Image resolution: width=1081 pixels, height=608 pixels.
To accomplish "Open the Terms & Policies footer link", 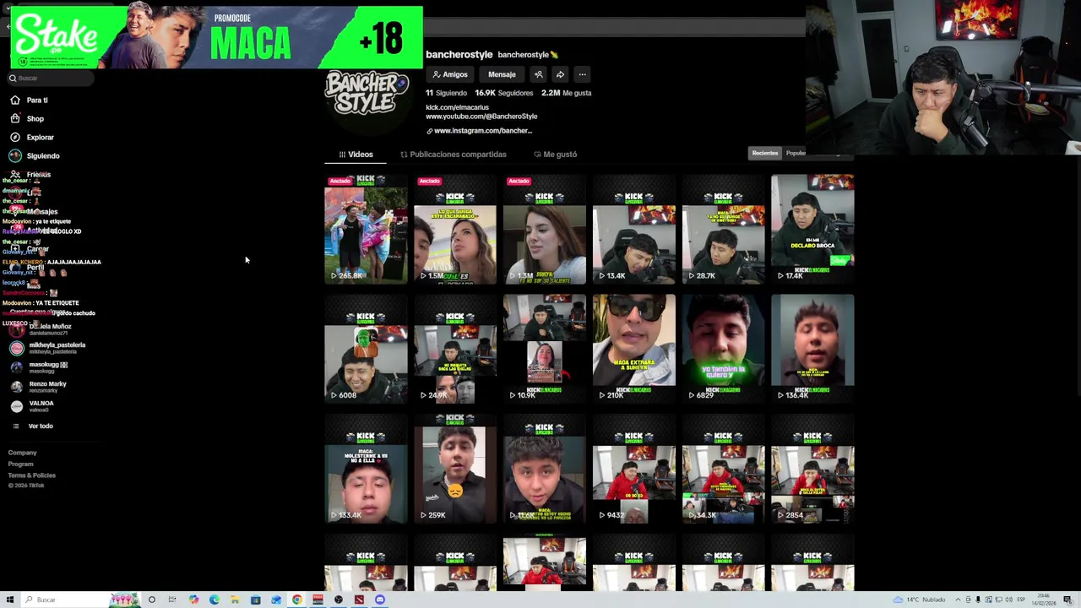I will (32, 475).
